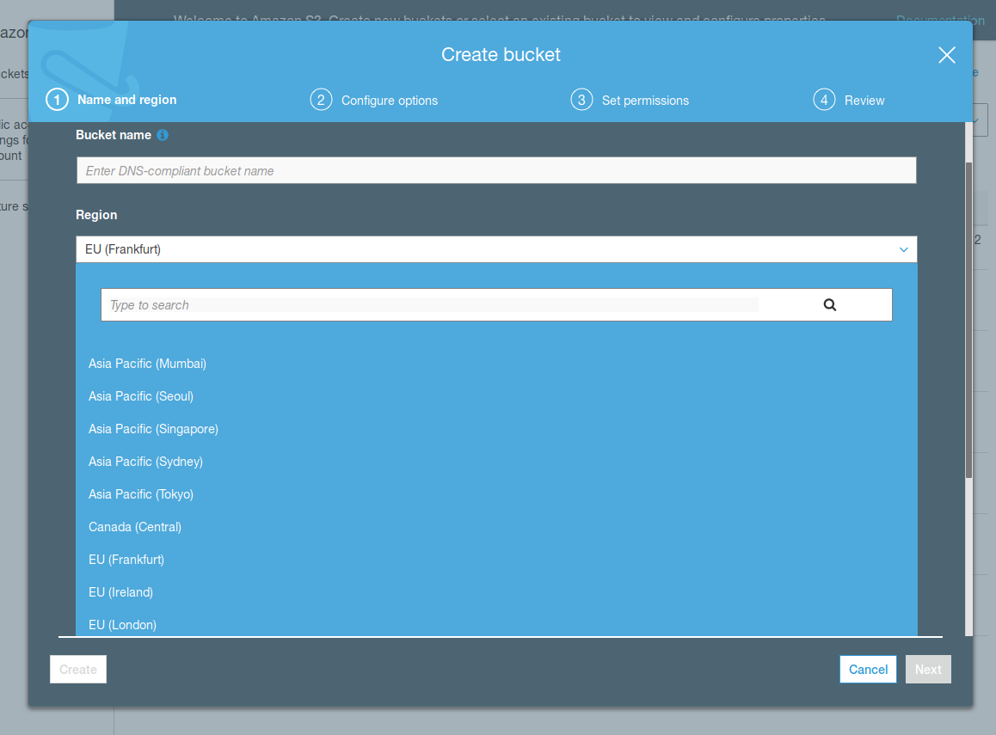Choose Asia Pacific (Singapore) region
The height and width of the screenshot is (735, 996).
(153, 429)
